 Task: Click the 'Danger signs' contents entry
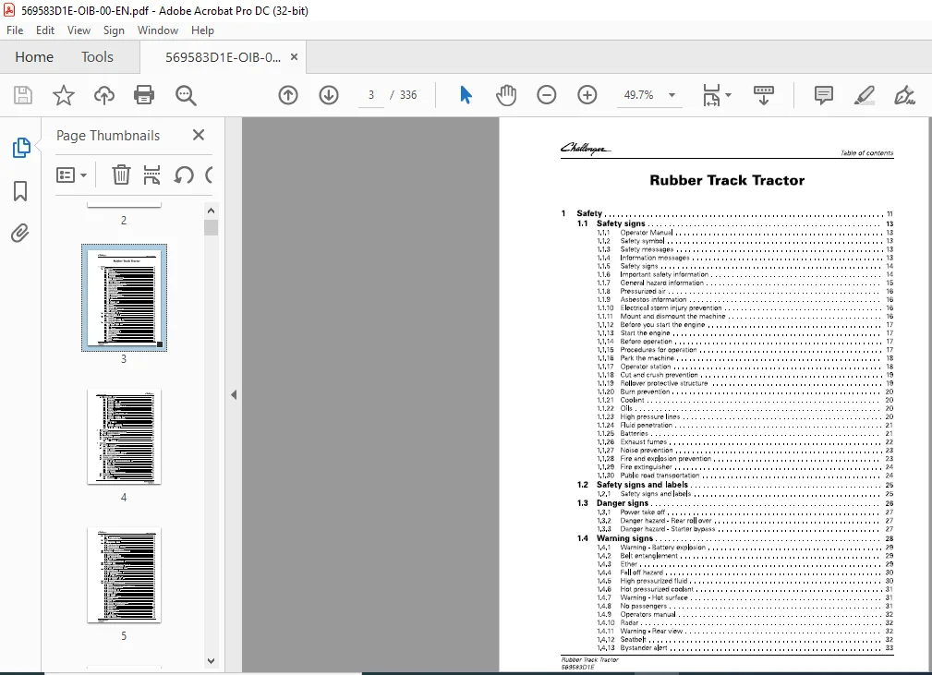(x=623, y=502)
